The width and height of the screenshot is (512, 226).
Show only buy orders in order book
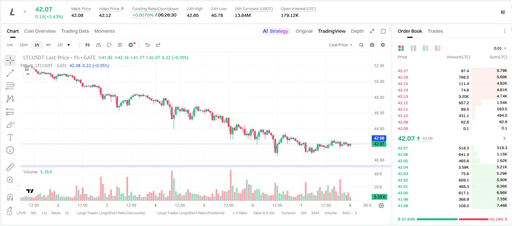point(425,48)
